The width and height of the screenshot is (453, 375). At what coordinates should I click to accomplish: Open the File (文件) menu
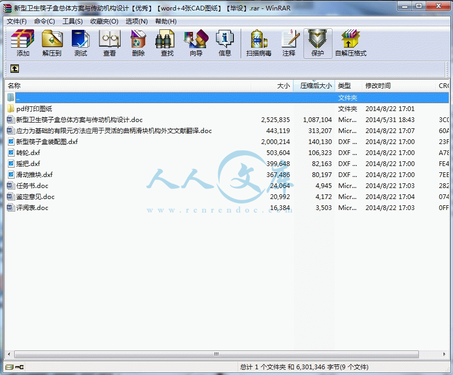click(x=17, y=21)
